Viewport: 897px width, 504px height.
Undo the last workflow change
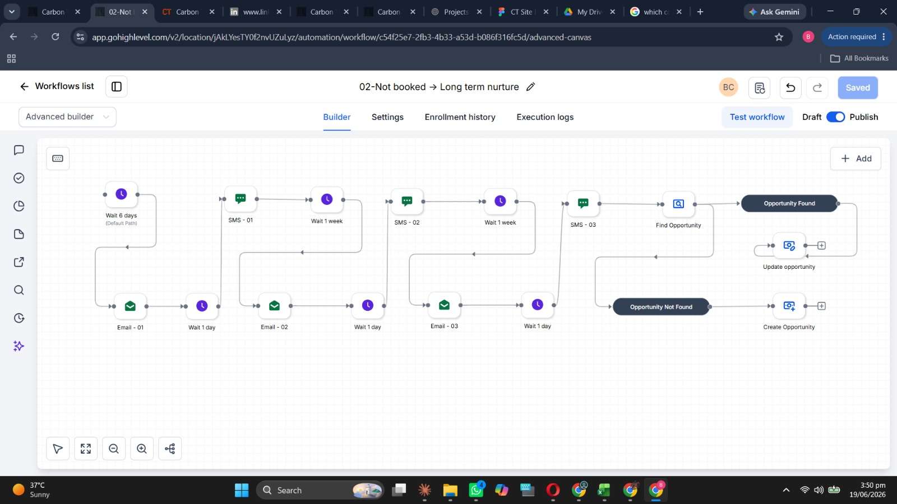tap(790, 87)
